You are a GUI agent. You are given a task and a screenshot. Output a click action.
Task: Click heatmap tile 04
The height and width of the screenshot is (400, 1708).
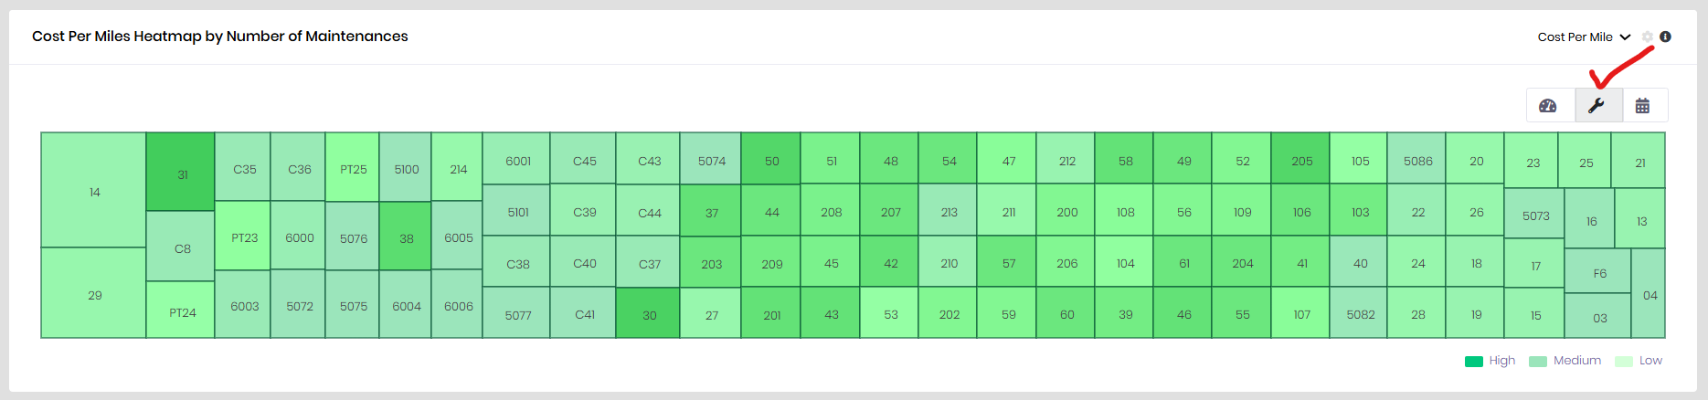pos(1650,294)
